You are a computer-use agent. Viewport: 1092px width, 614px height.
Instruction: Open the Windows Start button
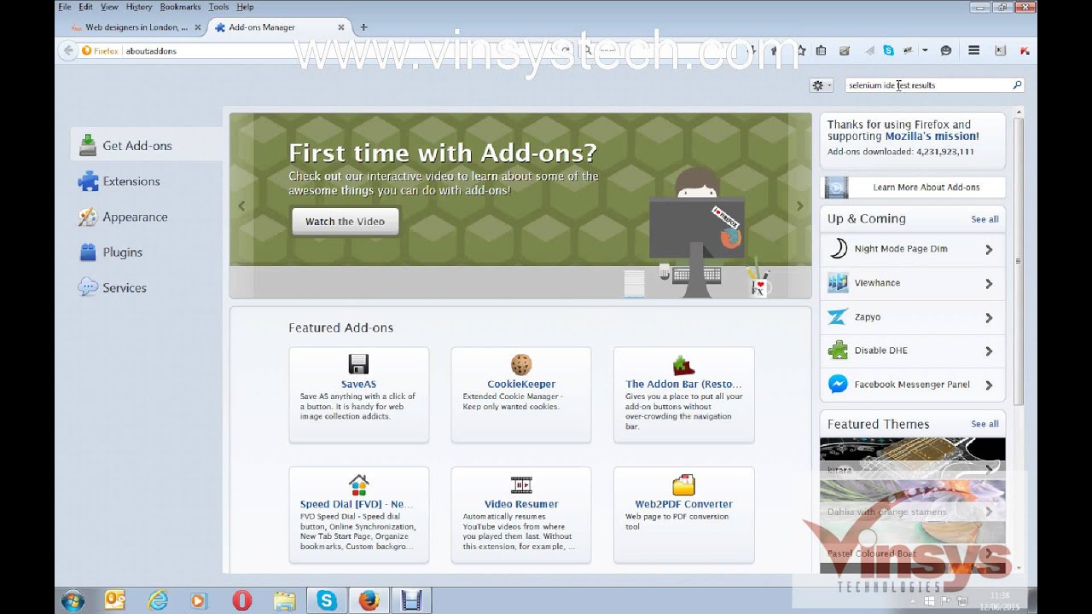(73, 600)
